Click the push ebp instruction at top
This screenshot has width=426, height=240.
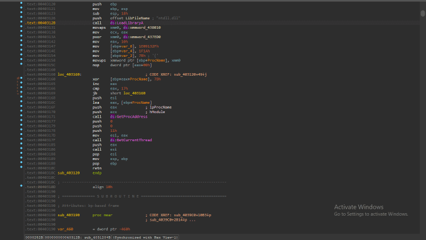click(x=105, y=4)
